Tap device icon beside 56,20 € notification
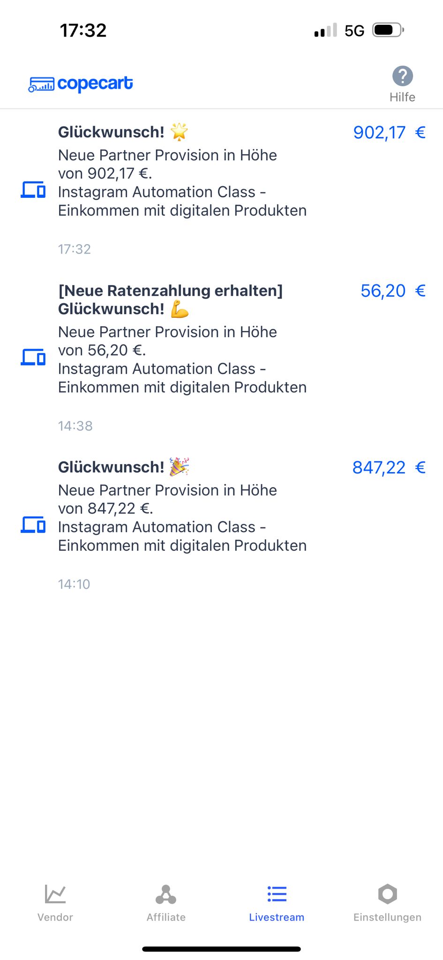443x960 pixels. click(x=33, y=357)
